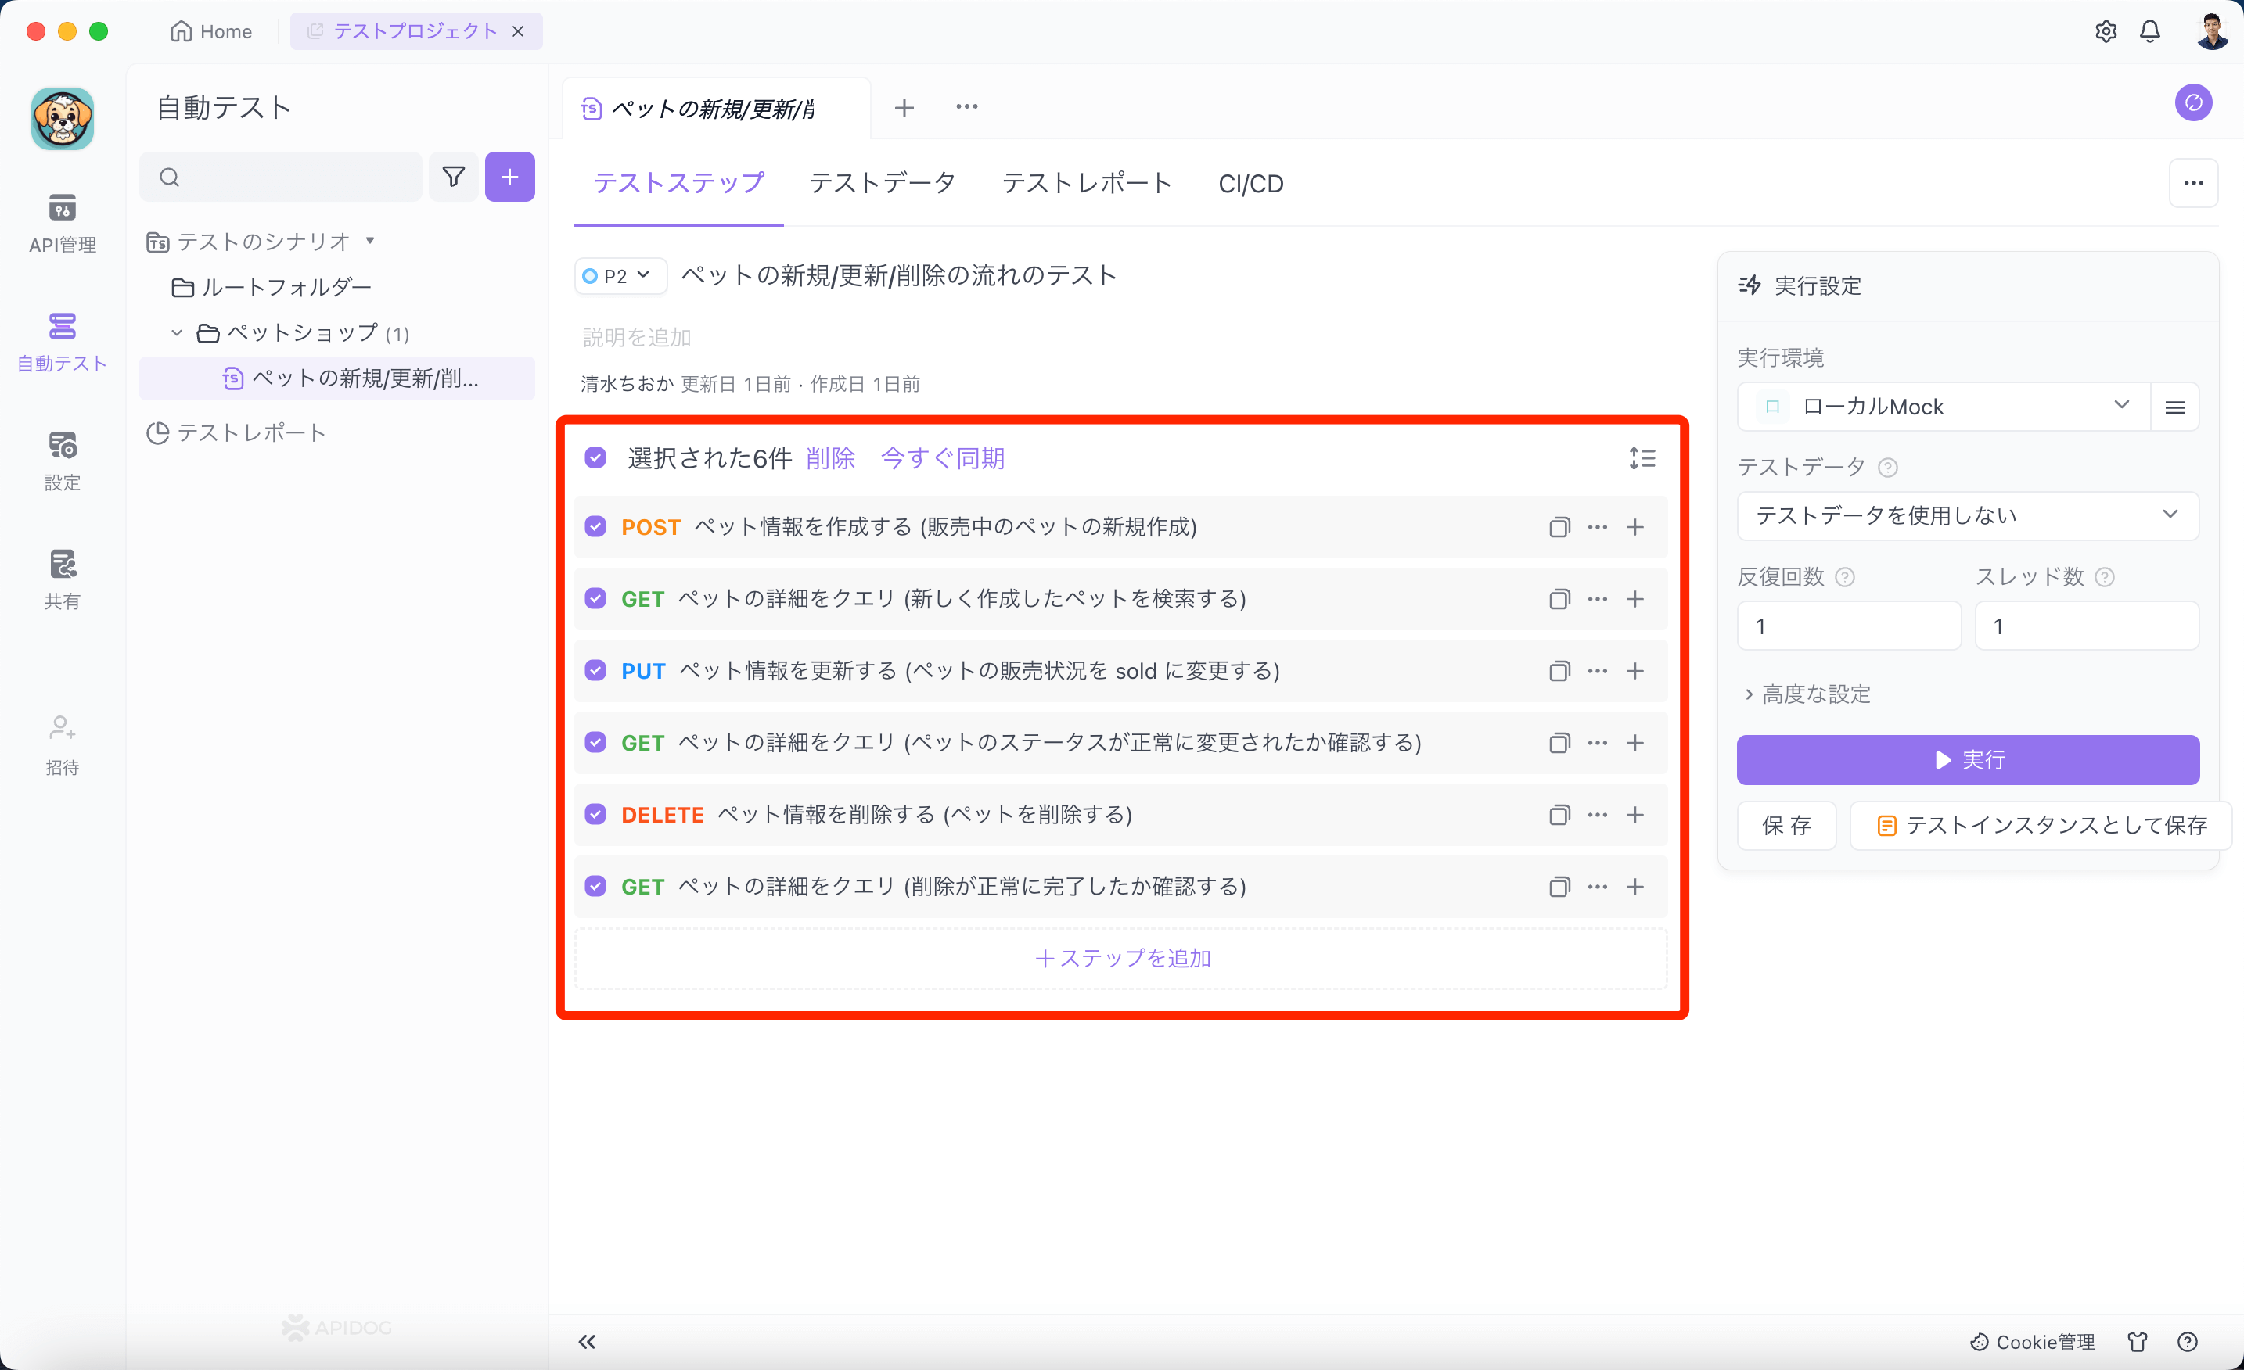The height and width of the screenshot is (1370, 2244).
Task: Click the filter funnel icon
Action: click(454, 177)
